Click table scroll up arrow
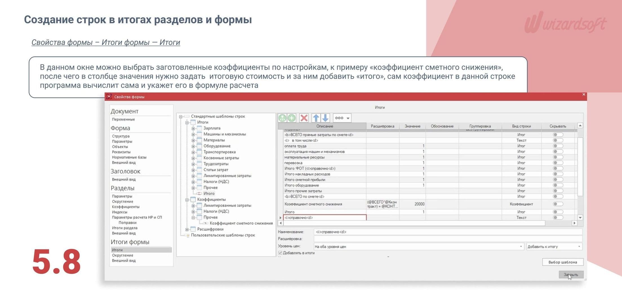The height and width of the screenshot is (298, 622). (580, 125)
